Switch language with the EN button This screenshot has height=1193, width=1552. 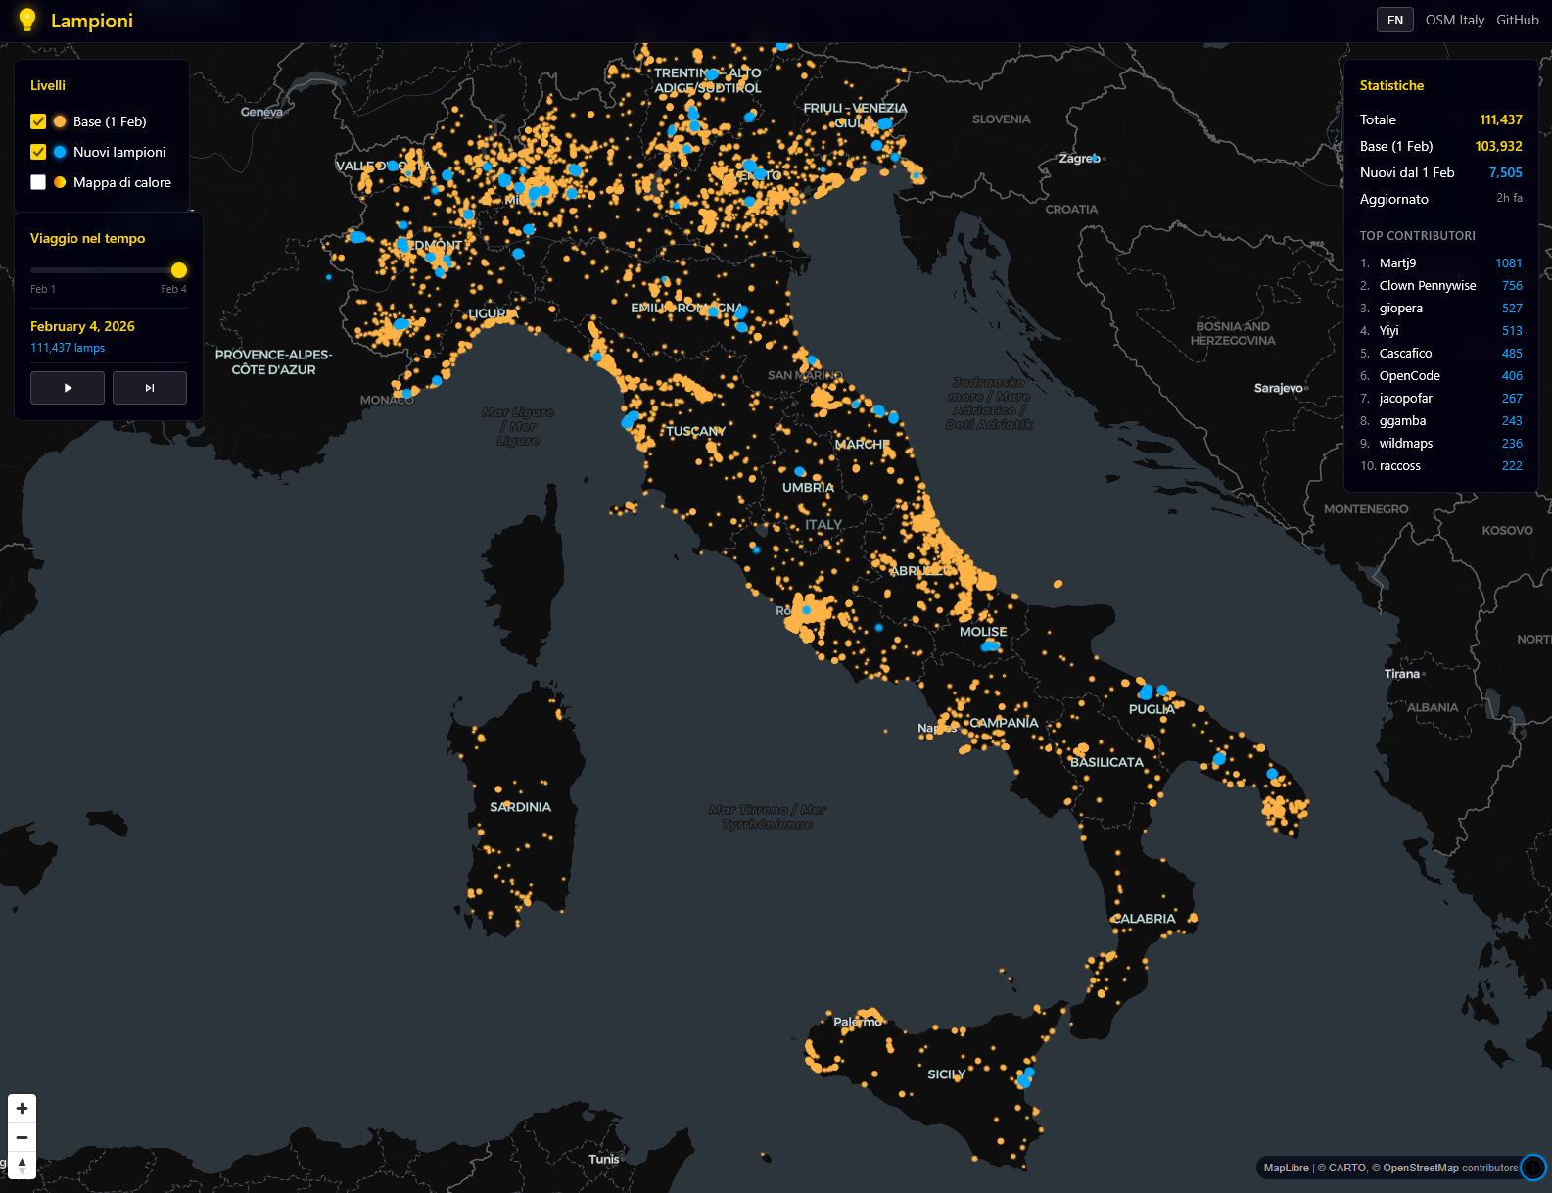click(1394, 20)
